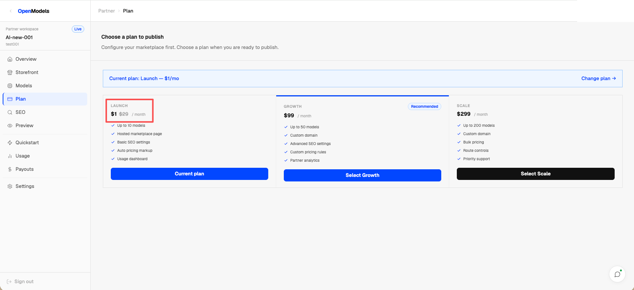The width and height of the screenshot is (634, 290).
Task: Click the 'Choose a plan to publish' heading
Action: pyautogui.click(x=132, y=37)
